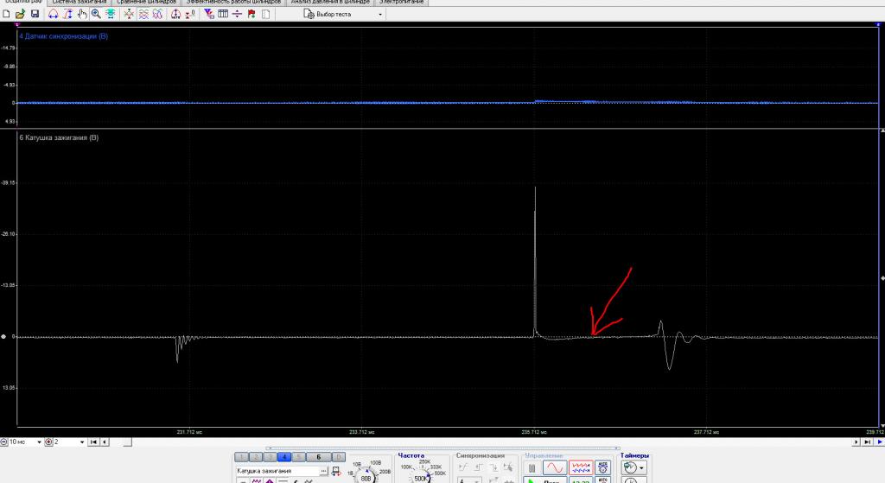Image resolution: width=885 pixels, height=483 pixels.
Task: Click the auto settings gear icon
Action: [x=602, y=468]
